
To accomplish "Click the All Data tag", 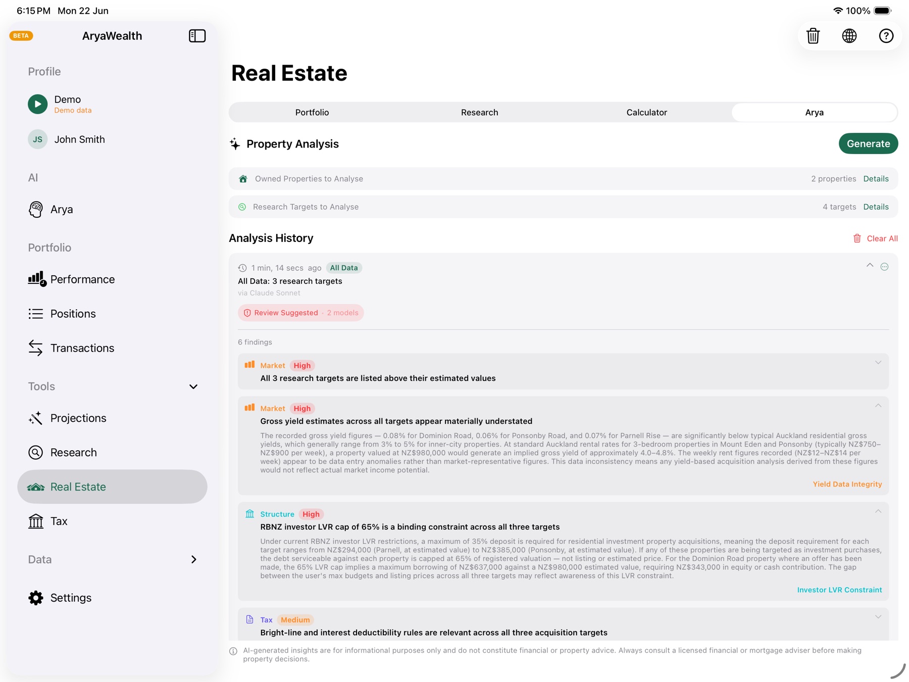I will 344,268.
